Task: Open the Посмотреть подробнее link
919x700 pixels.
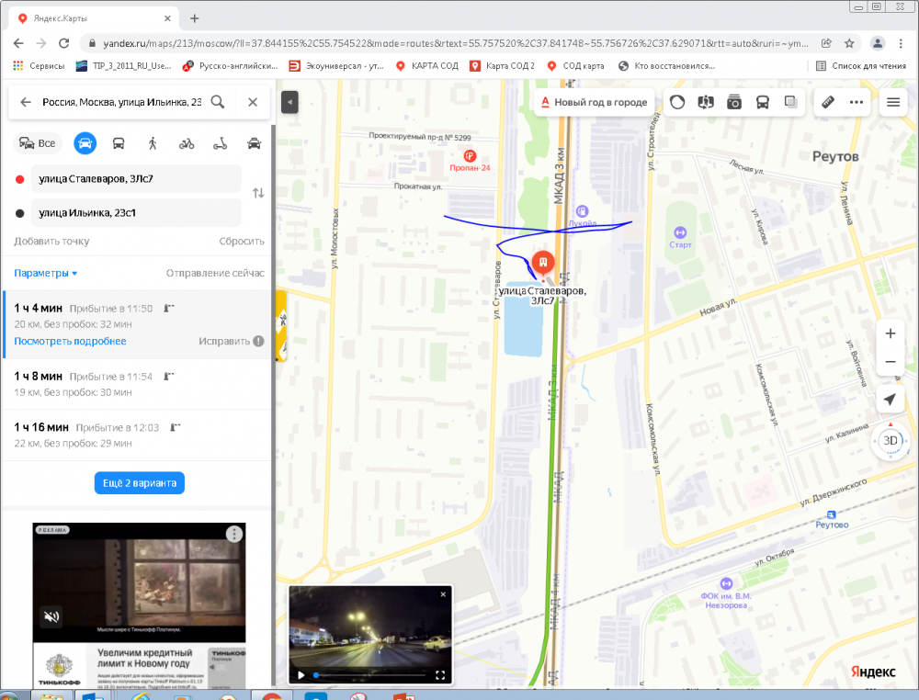Action: click(70, 341)
